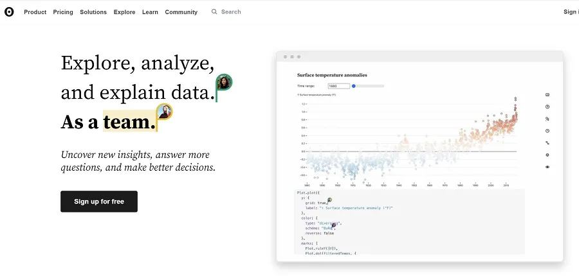Click the yellow-bordered avatar beside "team."

165,112
